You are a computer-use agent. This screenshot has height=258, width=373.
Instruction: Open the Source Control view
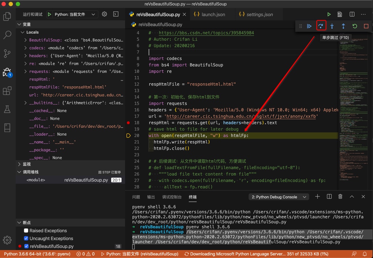click(x=7, y=54)
